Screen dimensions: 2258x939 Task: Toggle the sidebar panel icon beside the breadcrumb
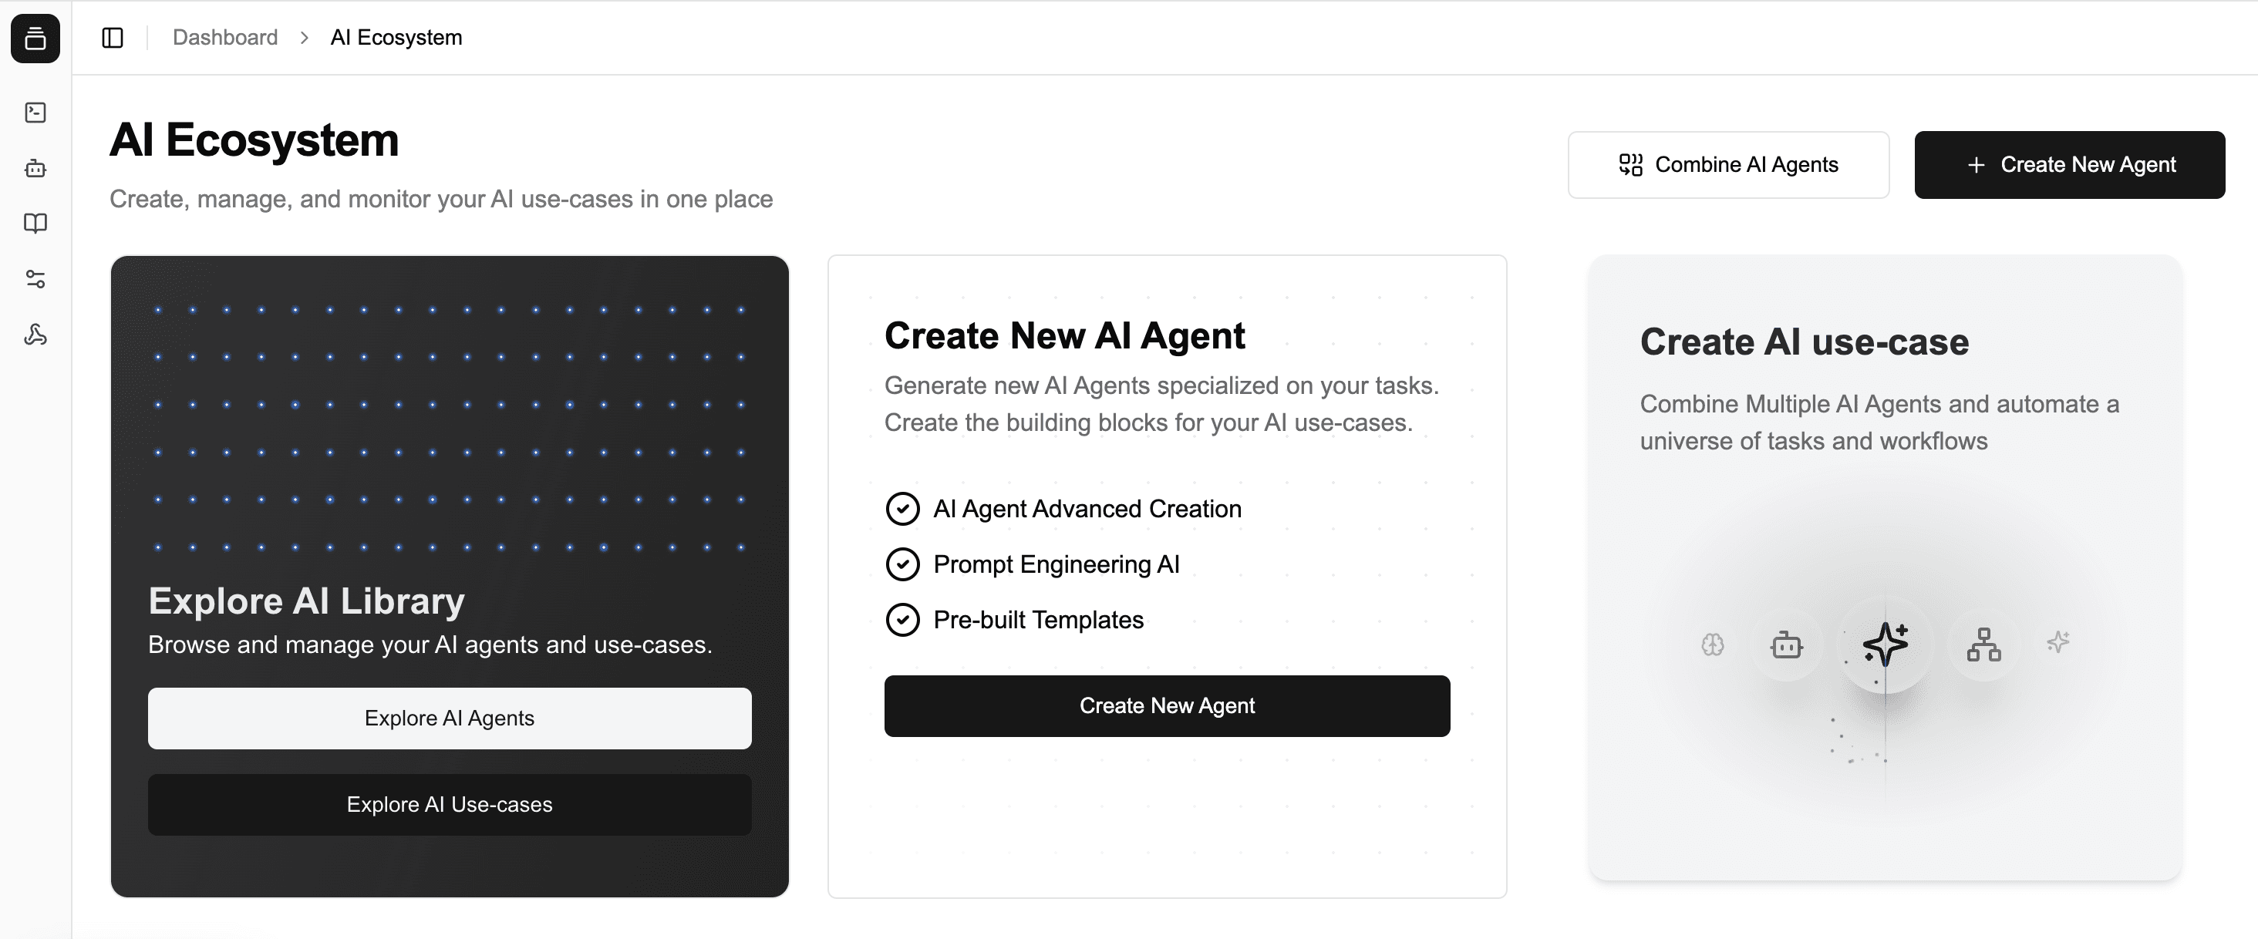(x=113, y=38)
